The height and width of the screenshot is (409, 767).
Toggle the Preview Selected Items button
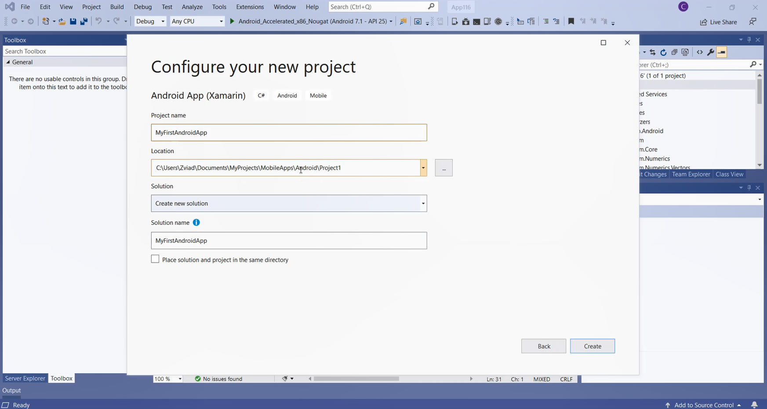[x=721, y=52]
